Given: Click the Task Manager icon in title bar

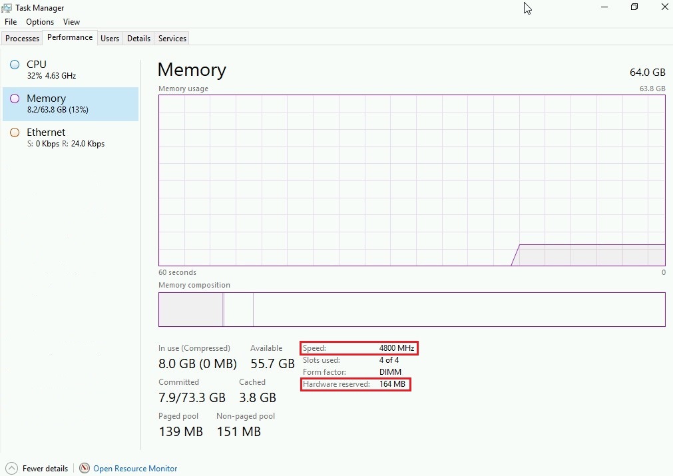Looking at the screenshot, I should [x=7, y=7].
